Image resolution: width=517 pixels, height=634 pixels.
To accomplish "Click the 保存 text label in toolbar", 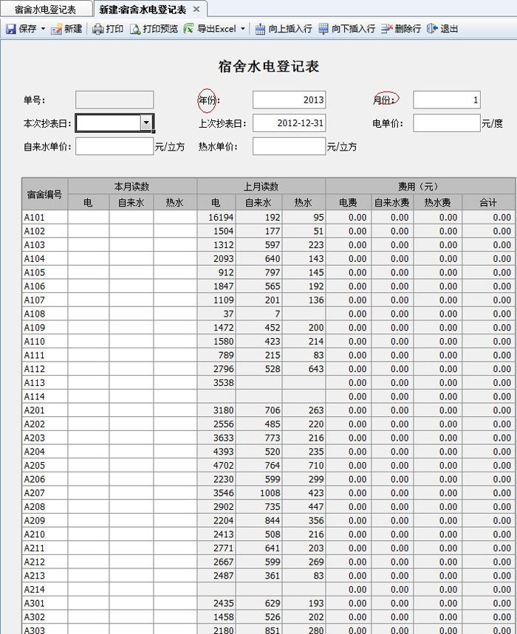I will pos(27,29).
